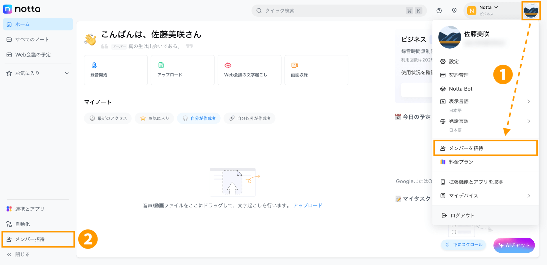Click the マイタスク heading
Screen dimensions: 547x265
tap(416, 199)
